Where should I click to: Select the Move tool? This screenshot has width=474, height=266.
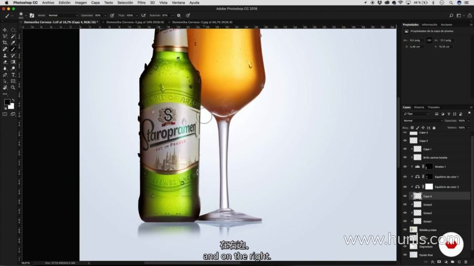(x=5, y=30)
